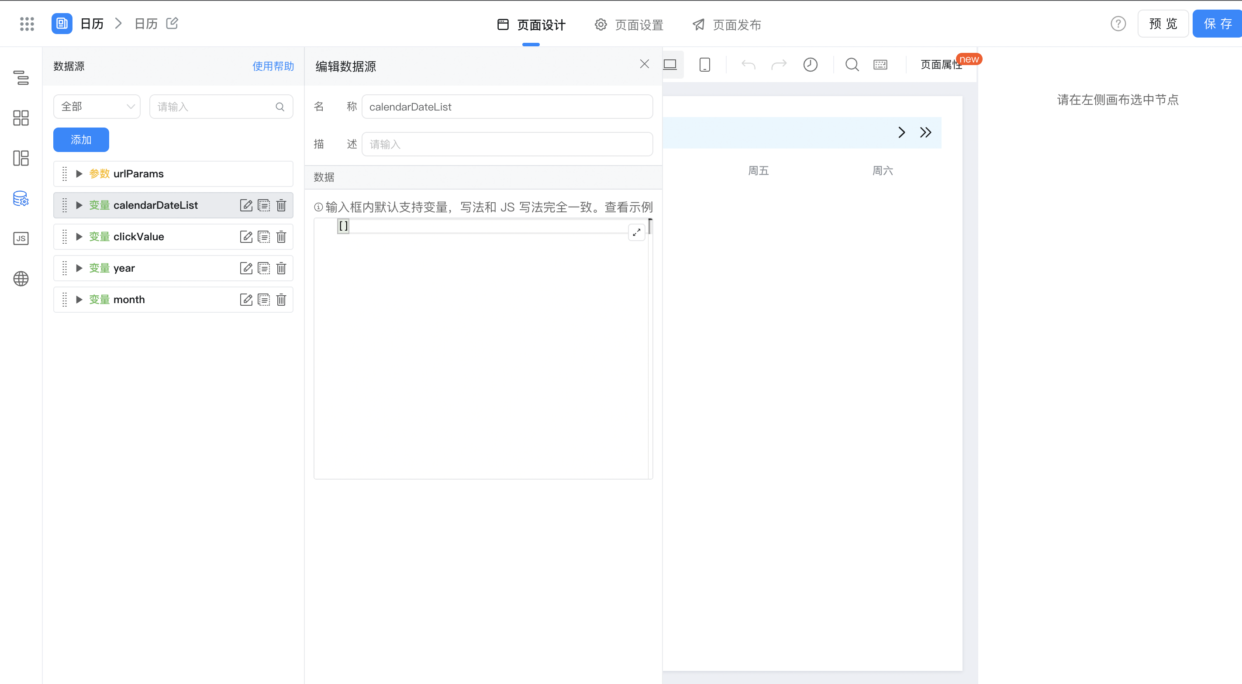1242x684 pixels.
Task: Open the JS actions panel icon
Action: [21, 238]
